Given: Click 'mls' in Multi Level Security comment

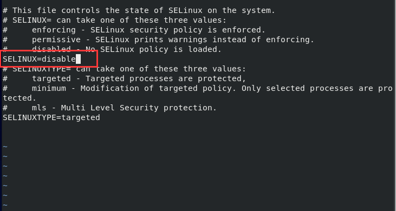Looking at the screenshot, I should click(x=39, y=108).
